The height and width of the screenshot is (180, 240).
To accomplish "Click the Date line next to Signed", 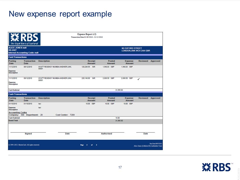I will click(x=67, y=133).
